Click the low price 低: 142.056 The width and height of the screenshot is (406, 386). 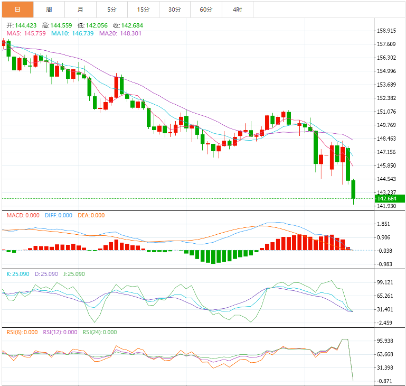click(x=92, y=25)
